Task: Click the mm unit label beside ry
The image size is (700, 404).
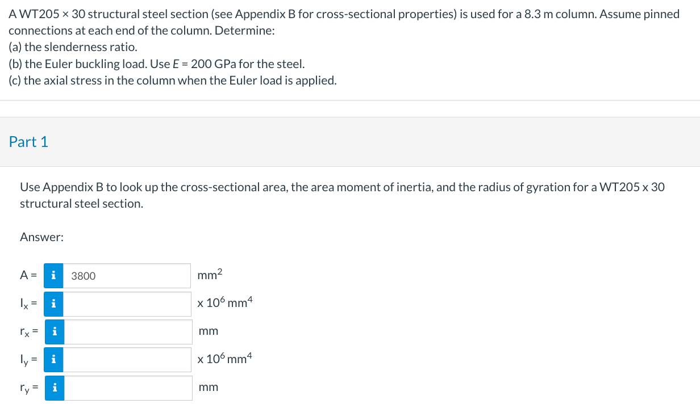Action: (x=209, y=388)
